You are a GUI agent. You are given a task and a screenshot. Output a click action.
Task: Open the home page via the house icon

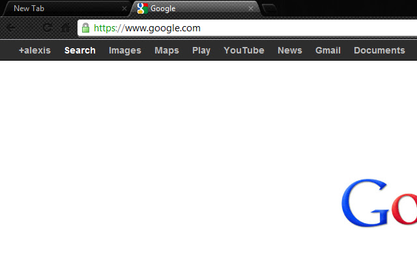point(65,27)
